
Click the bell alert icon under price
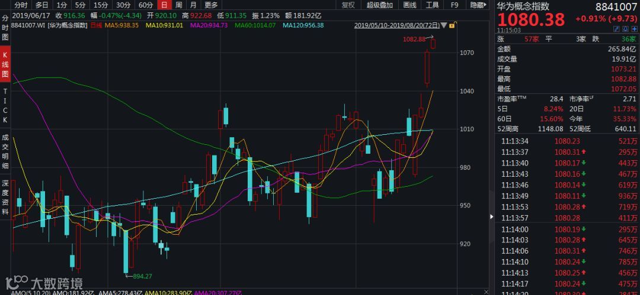pyautogui.click(x=626, y=29)
